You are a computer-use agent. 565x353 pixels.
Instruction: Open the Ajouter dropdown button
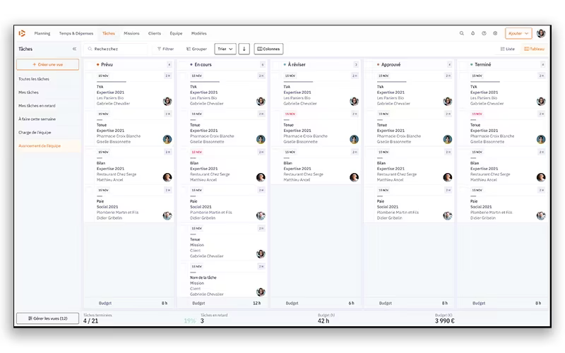518,33
